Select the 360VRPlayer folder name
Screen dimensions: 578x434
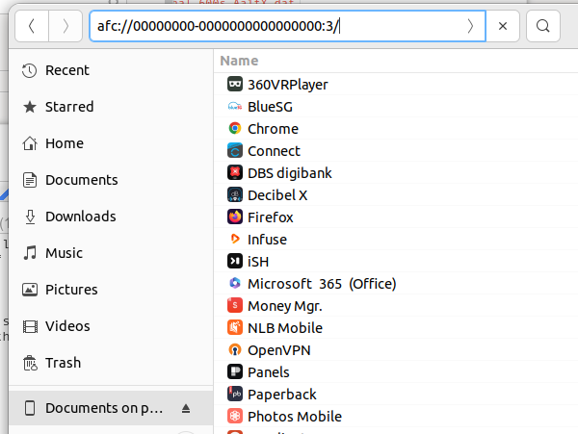[288, 85]
